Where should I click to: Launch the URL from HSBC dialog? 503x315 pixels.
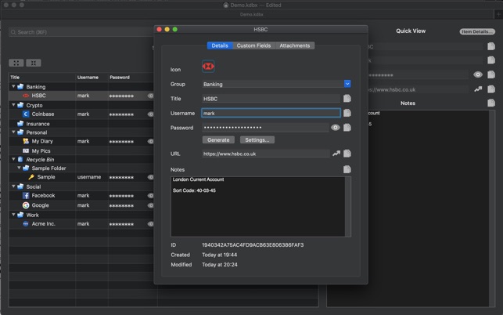336,154
